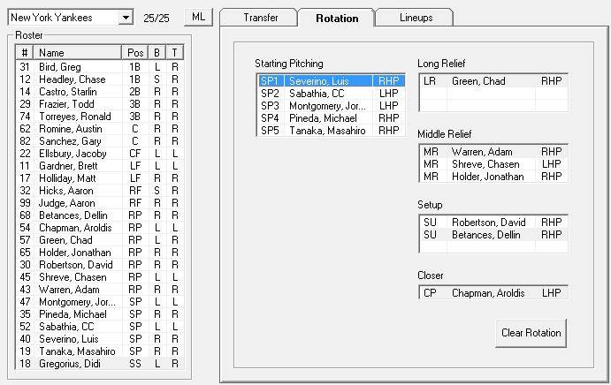Select Chapman, Aroldis in Closer box

coord(493,293)
